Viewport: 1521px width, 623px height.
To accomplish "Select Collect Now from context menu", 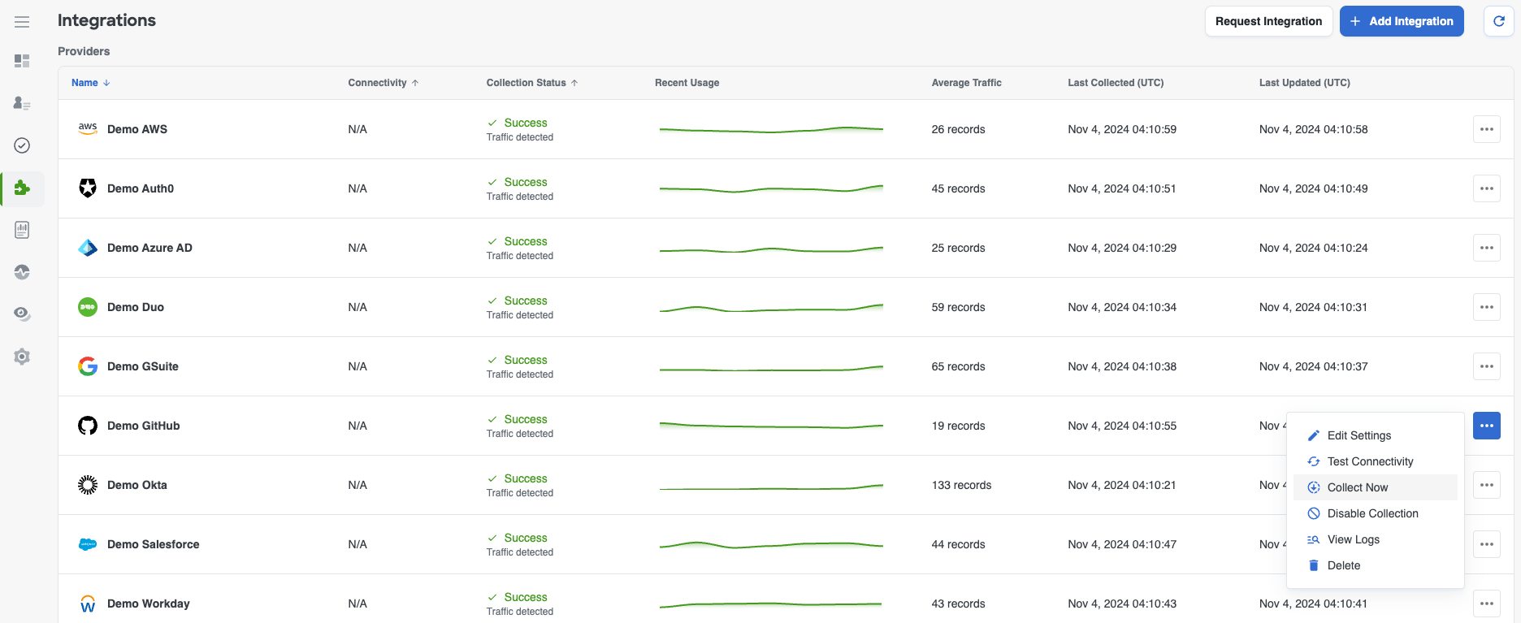I will (1357, 487).
